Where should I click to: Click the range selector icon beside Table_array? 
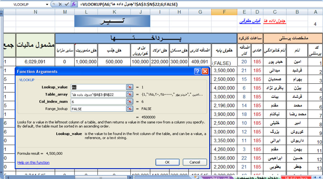coord(130,95)
